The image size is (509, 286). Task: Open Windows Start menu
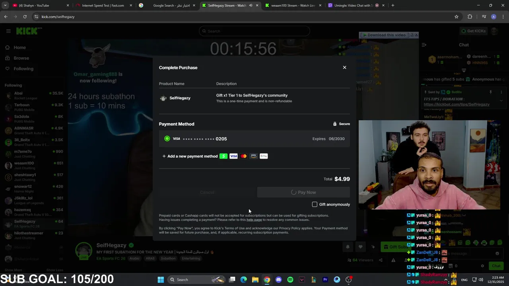pos(161,280)
